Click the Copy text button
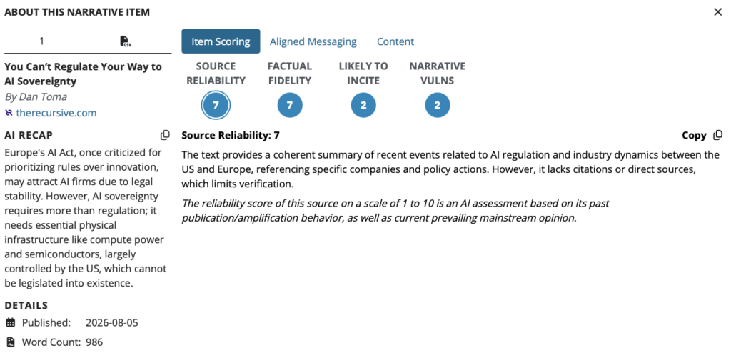731x358 pixels. (x=694, y=135)
